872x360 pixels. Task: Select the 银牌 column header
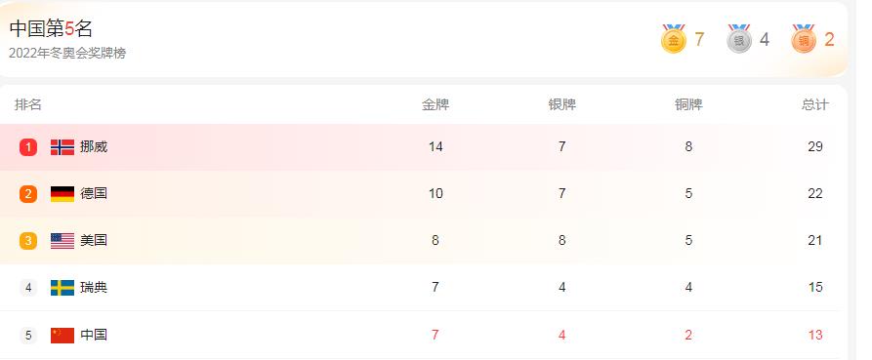(562, 104)
